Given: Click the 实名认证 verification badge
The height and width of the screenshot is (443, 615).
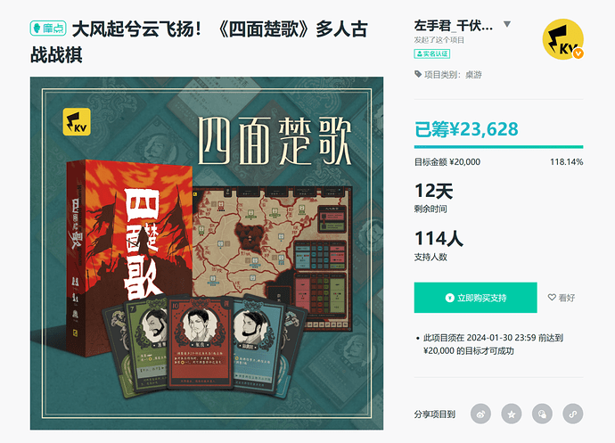Looking at the screenshot, I should 431,53.
